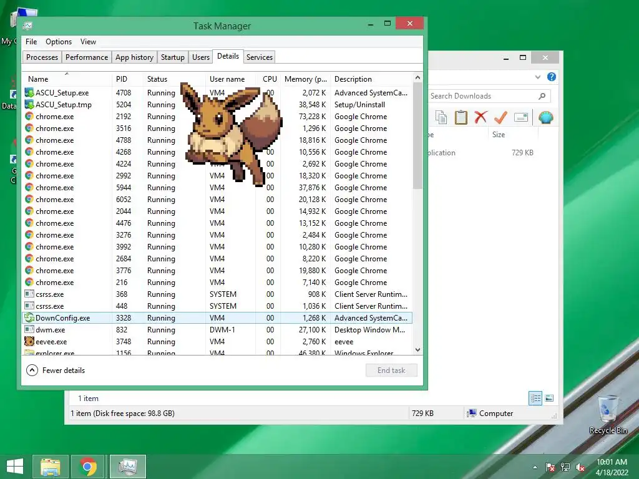Click Chrome icon for PID 2192
Viewport: 639px width, 479px height.
point(29,116)
